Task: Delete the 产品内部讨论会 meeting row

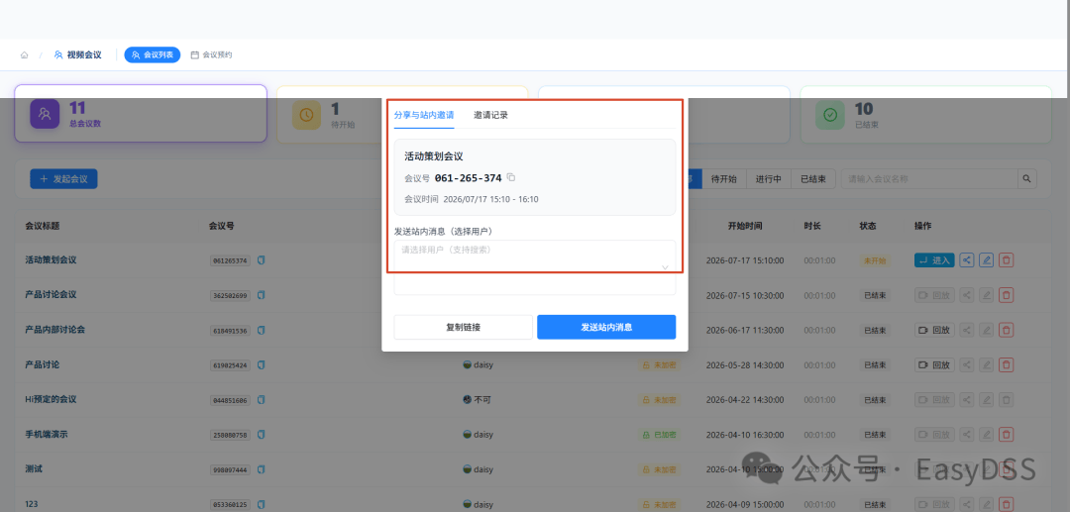Action: pyautogui.click(x=1006, y=330)
